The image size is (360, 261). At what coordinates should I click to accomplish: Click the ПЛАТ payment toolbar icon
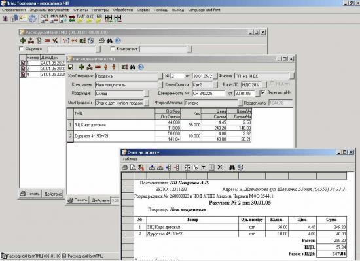coord(81,18)
